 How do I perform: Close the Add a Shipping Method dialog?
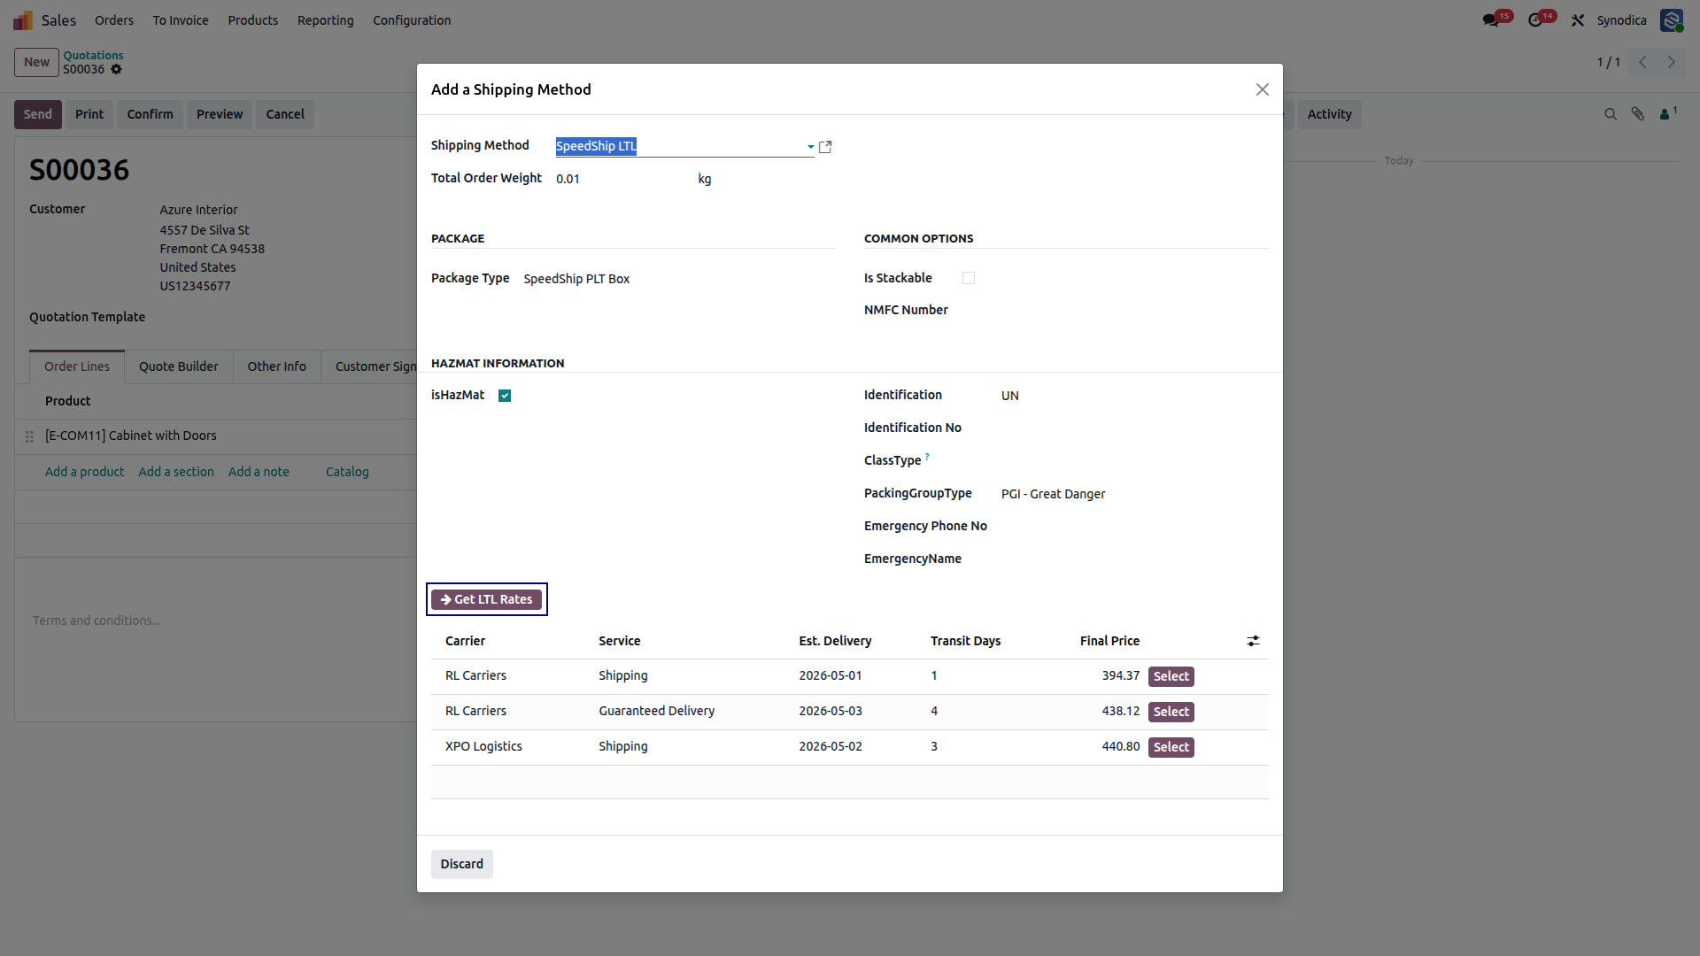(x=1263, y=89)
